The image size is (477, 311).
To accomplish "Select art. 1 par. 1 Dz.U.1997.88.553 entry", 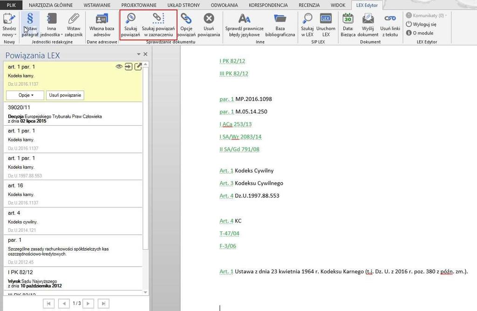I will pos(73,166).
